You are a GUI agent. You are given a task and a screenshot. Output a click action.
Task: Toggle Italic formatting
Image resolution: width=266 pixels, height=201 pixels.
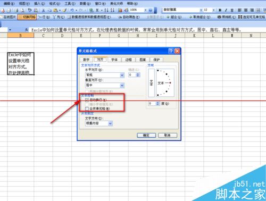click(226, 10)
